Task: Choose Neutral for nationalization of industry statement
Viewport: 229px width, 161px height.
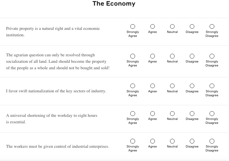Action: (172, 86)
